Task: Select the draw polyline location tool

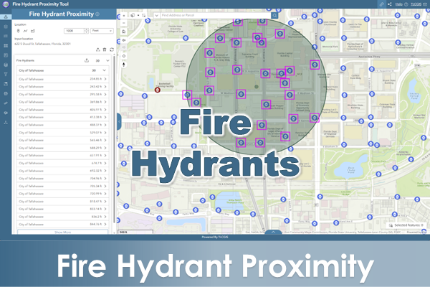Action: coord(26,31)
